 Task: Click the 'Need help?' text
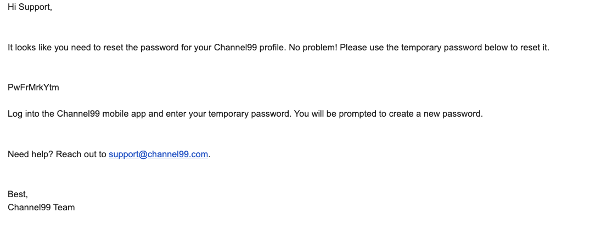click(30, 154)
